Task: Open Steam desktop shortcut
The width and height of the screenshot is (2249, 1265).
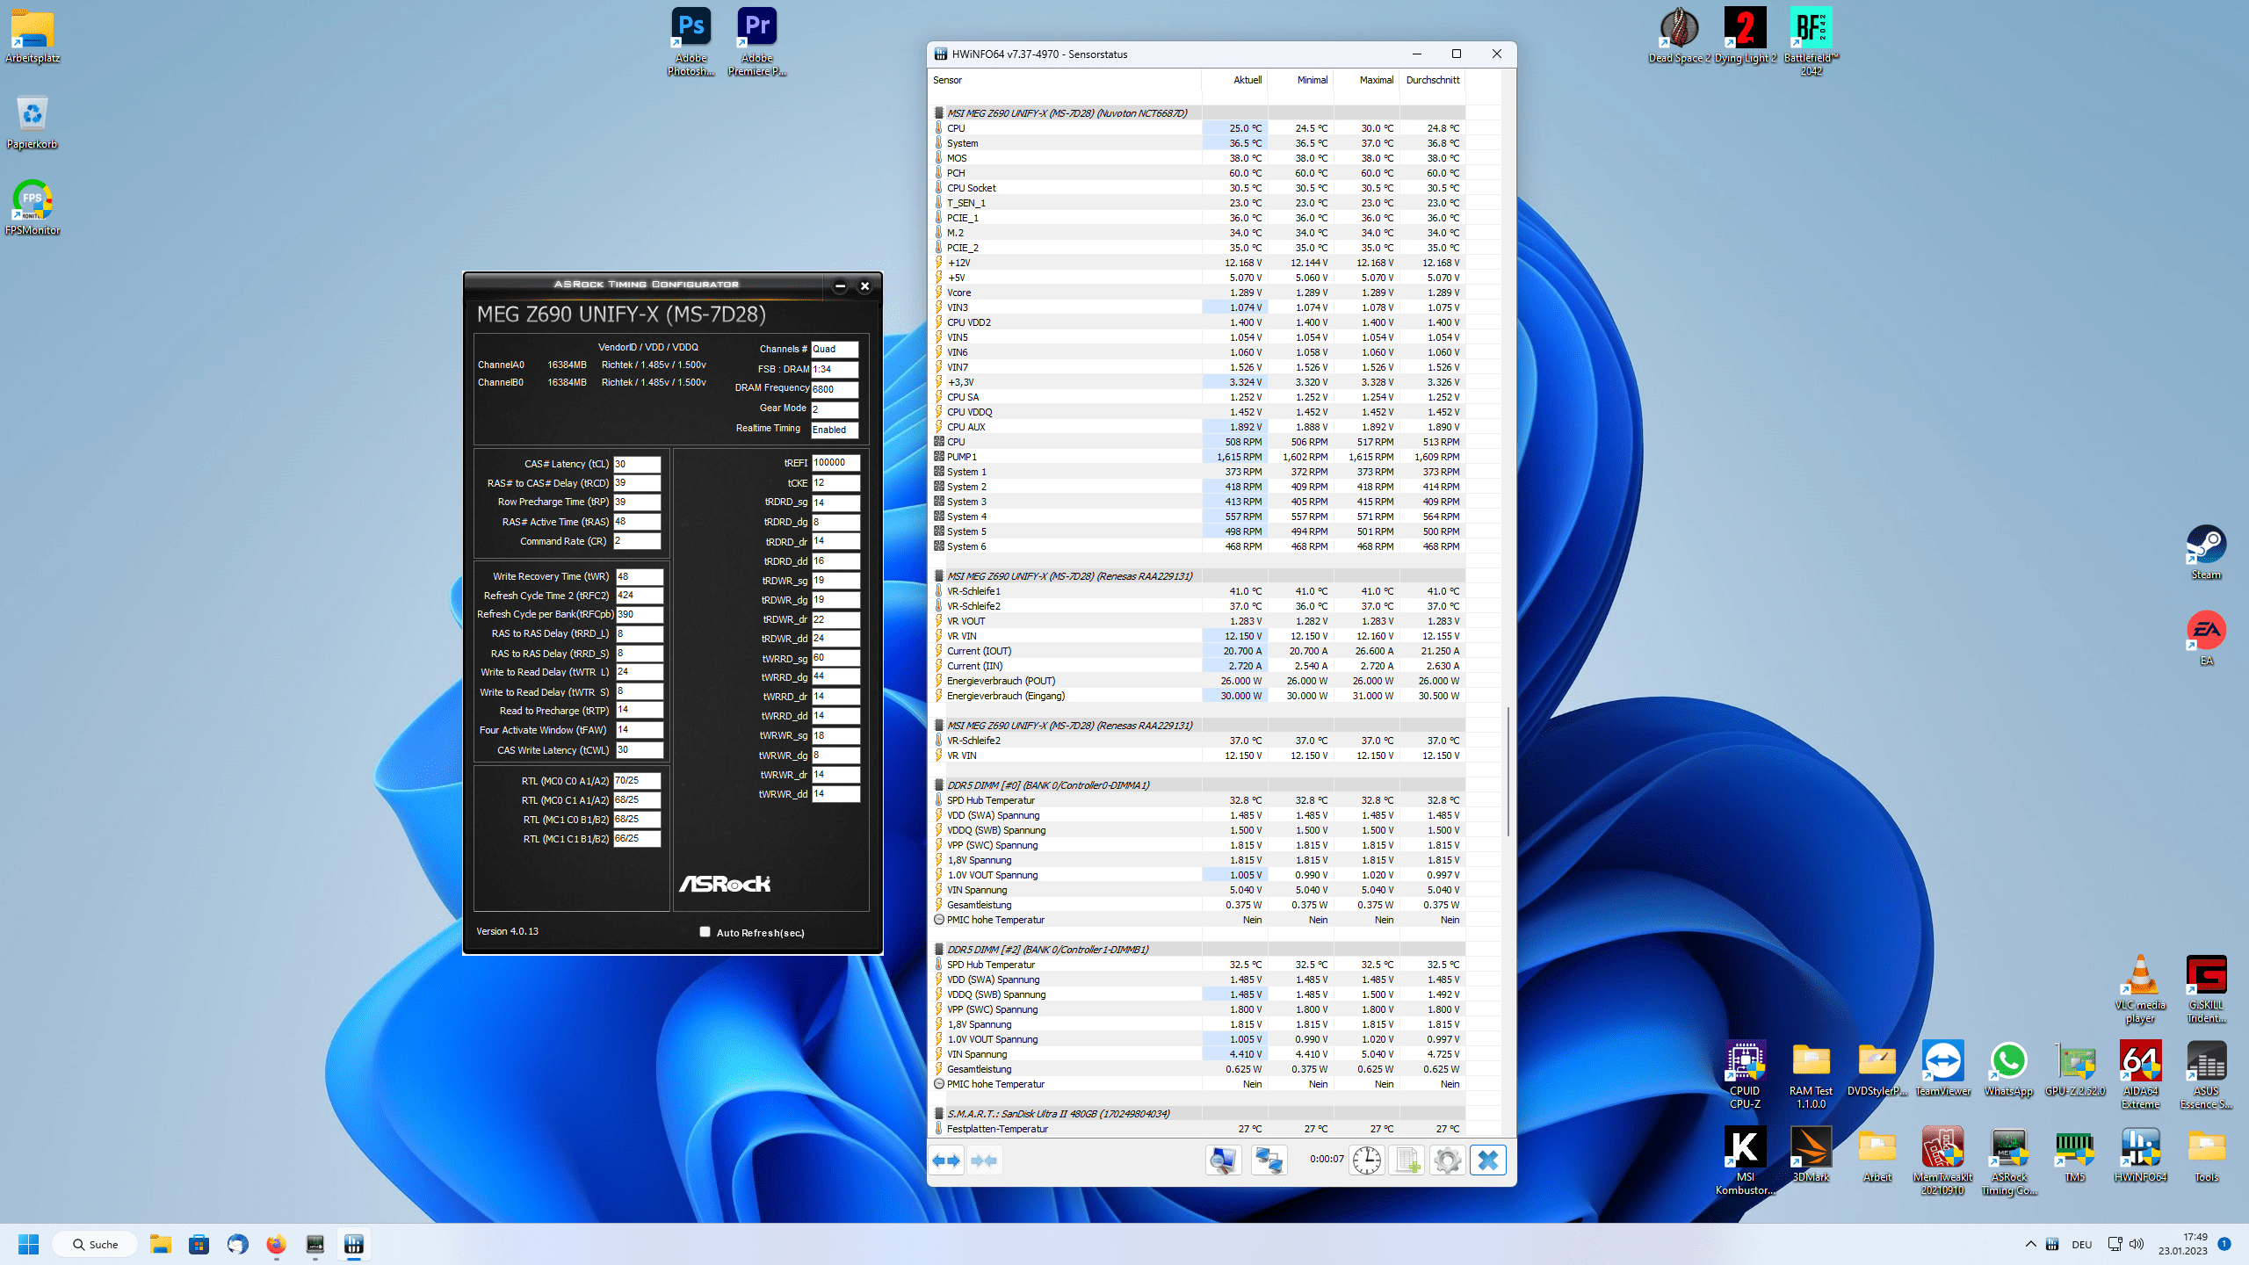Action: 2206,553
